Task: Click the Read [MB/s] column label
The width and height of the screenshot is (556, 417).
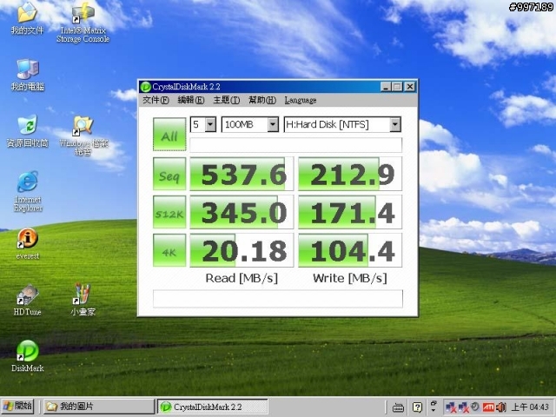Action: coord(242,278)
